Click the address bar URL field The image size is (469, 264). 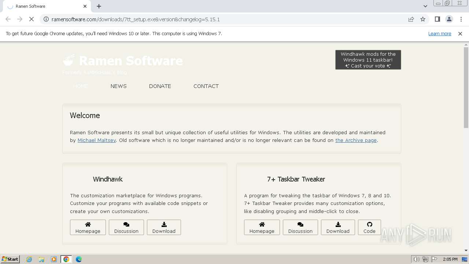point(227,19)
